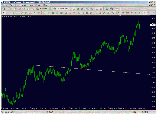Click the trendline's first blue anchor square
157x114 pixels.
click(x=34, y=65)
